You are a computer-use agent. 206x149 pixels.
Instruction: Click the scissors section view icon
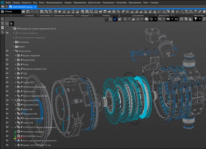tap(177, 19)
